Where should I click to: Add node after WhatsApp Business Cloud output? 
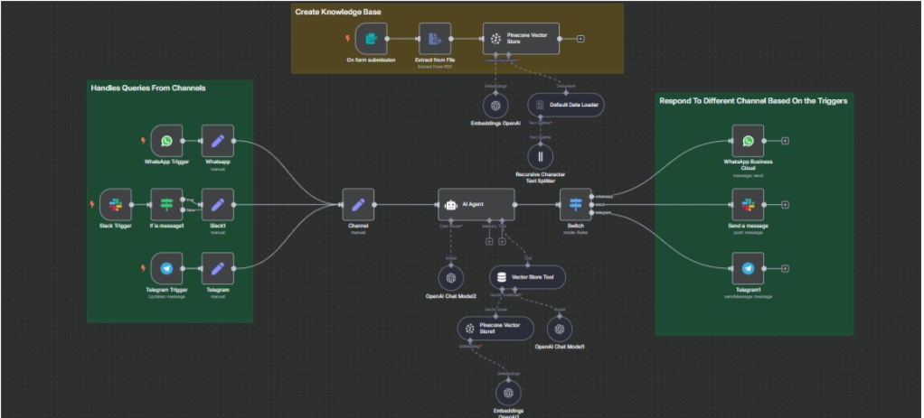point(786,141)
